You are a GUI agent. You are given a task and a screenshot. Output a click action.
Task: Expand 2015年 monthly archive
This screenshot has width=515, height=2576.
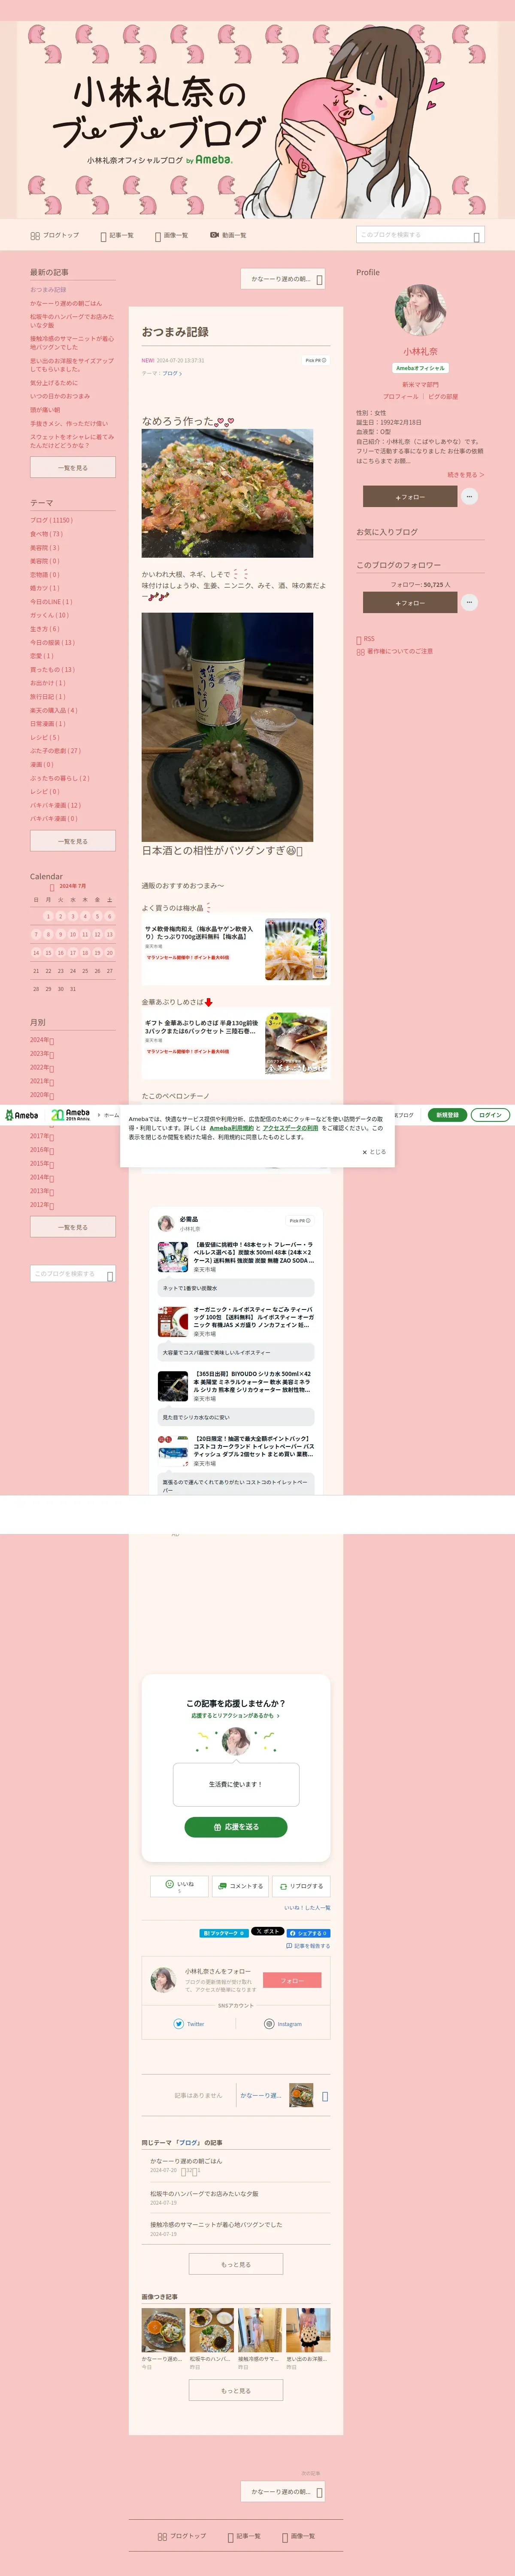click(x=42, y=1164)
